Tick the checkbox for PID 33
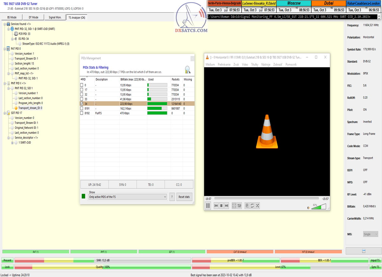This screenshot has width=382, height=277. [x=82, y=99]
